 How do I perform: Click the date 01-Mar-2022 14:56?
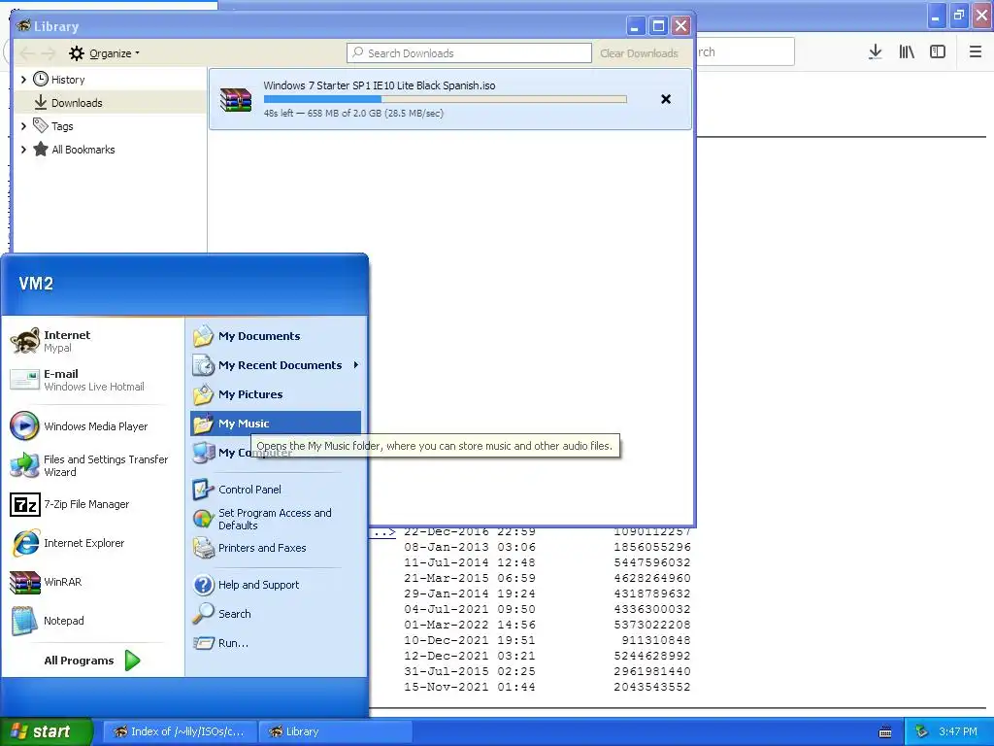[x=469, y=625]
